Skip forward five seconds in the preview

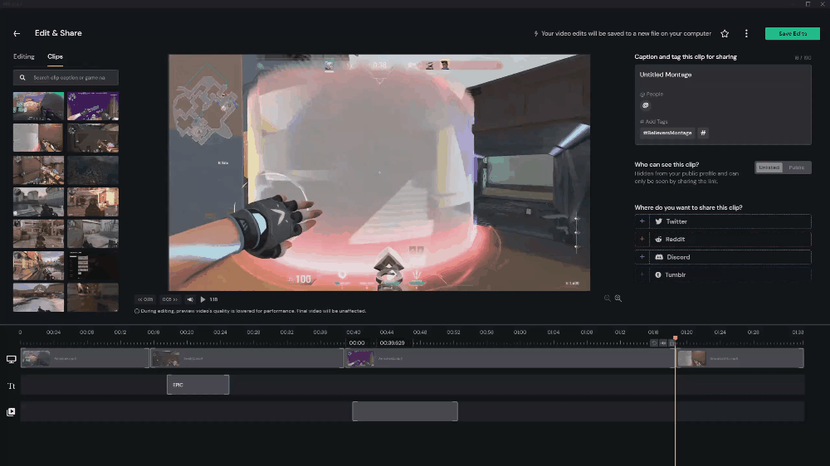(170, 299)
